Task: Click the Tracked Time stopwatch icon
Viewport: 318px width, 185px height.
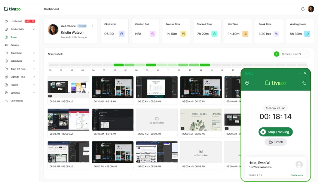Action: tap(214, 34)
